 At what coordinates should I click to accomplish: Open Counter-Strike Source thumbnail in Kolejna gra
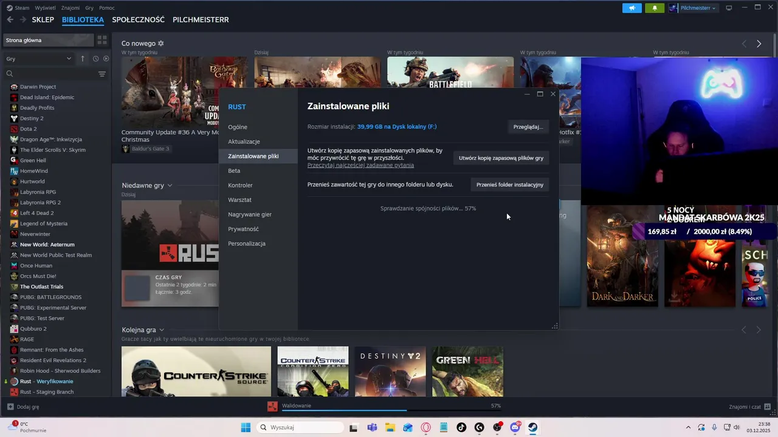tap(196, 371)
